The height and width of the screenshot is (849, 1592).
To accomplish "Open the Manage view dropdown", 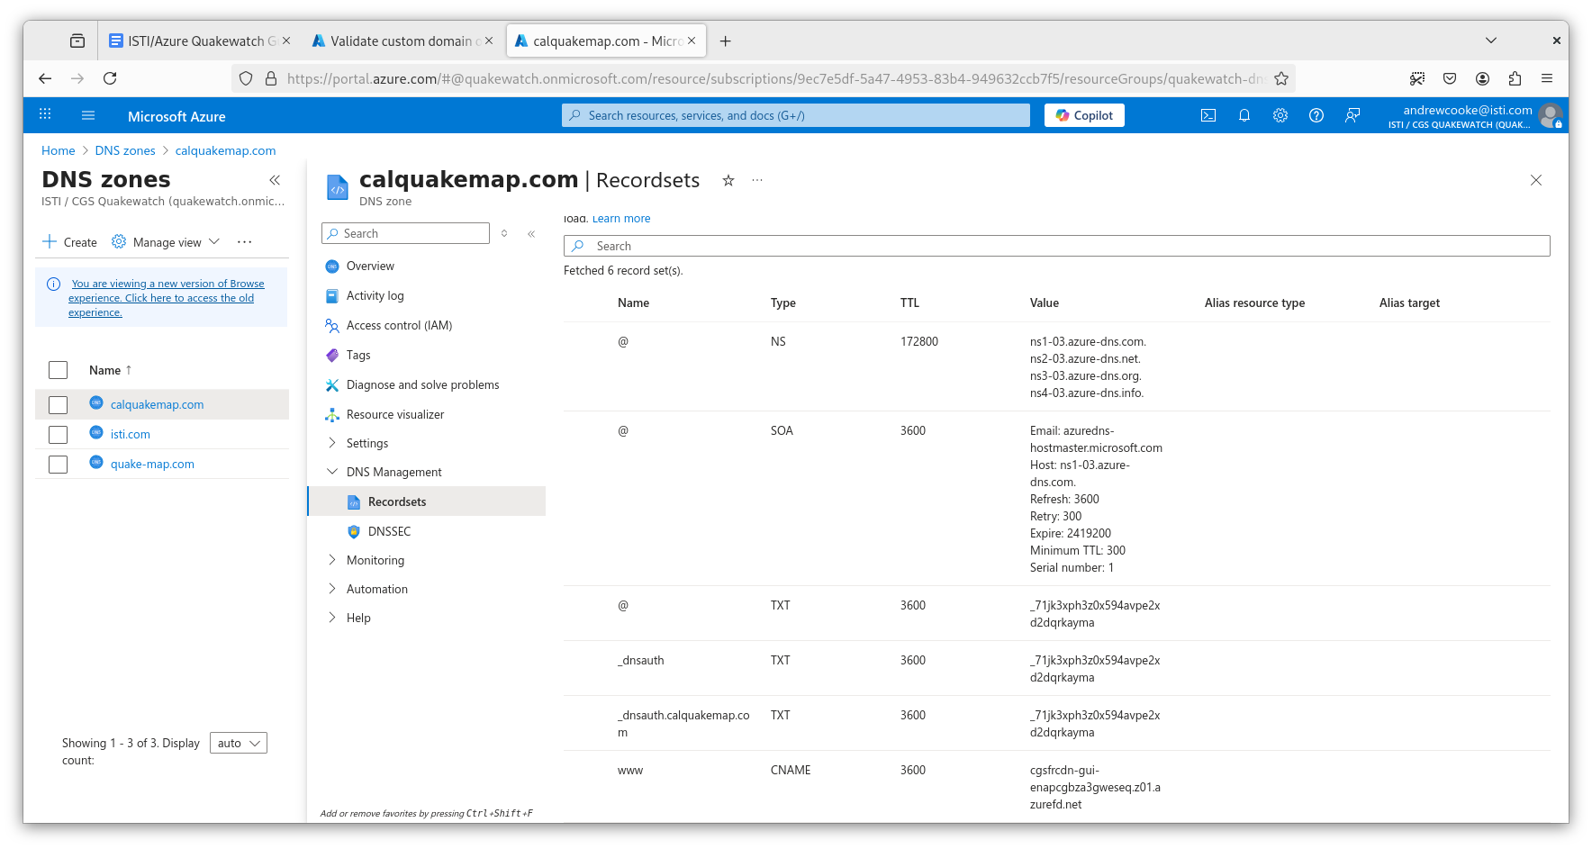I will click(166, 242).
